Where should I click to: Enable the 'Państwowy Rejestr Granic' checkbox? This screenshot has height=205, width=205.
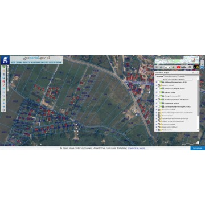click(x=159, y=89)
